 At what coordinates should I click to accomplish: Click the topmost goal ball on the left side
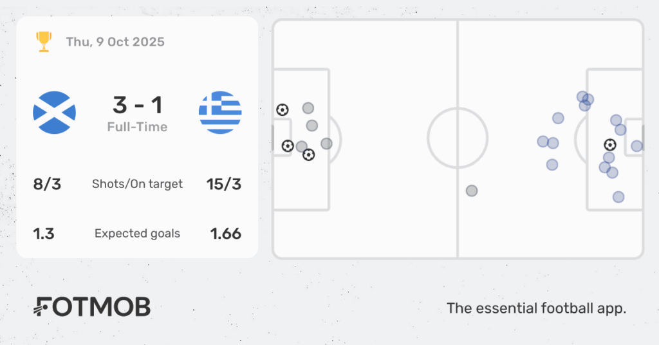pyautogui.click(x=282, y=110)
